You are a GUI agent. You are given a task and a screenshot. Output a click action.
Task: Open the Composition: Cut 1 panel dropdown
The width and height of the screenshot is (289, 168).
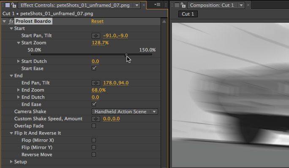[x=241, y=5]
